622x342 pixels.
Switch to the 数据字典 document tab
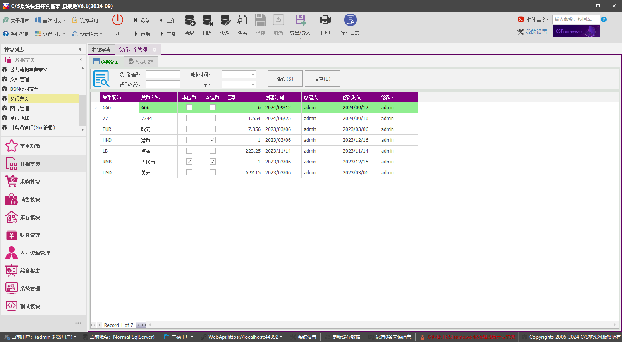point(101,50)
